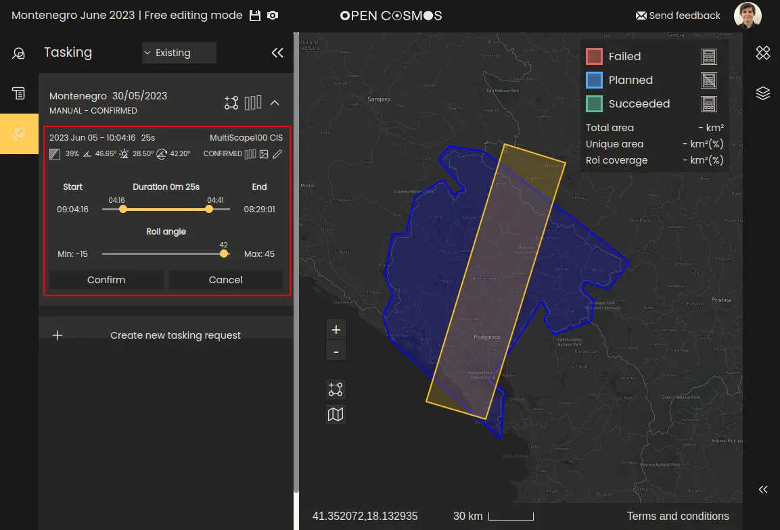The width and height of the screenshot is (780, 530).
Task: Confirm the acquisition settings
Action: 106,279
